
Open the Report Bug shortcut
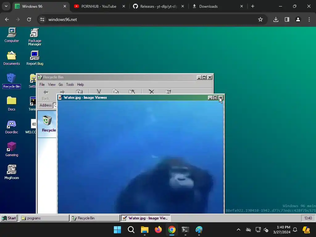pyautogui.click(x=35, y=58)
